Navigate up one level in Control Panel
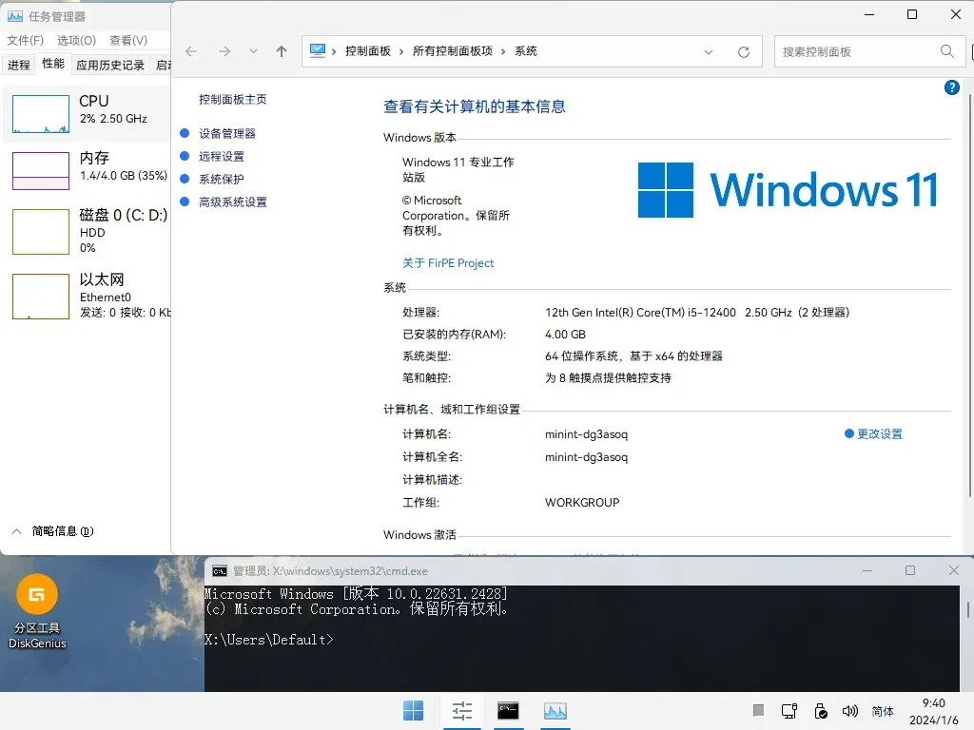Image resolution: width=974 pixels, height=730 pixels. click(280, 52)
